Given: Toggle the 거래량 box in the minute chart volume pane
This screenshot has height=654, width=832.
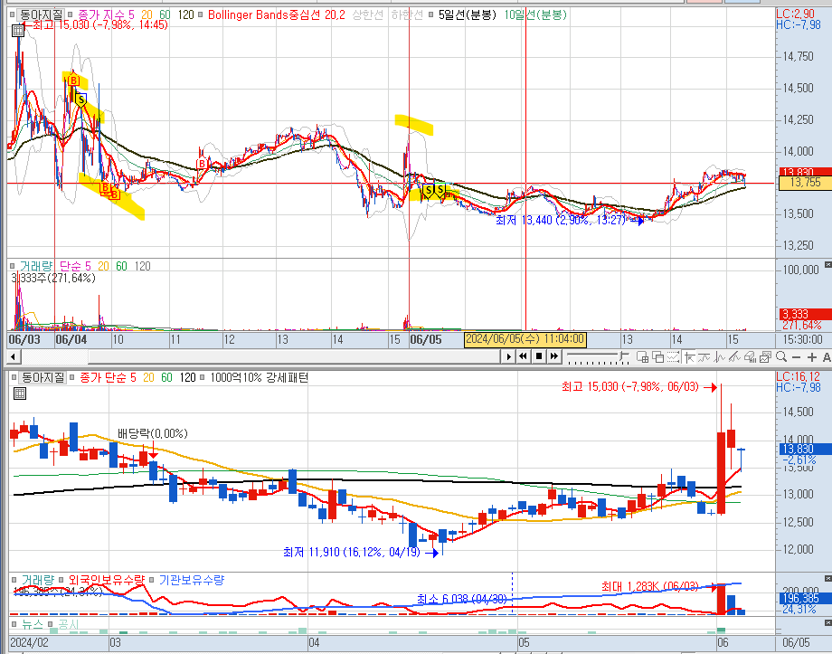Looking at the screenshot, I should (x=13, y=266).
